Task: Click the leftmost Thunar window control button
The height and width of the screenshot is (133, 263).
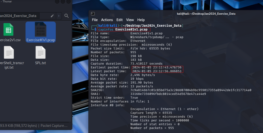Action: [x=57, y=2]
